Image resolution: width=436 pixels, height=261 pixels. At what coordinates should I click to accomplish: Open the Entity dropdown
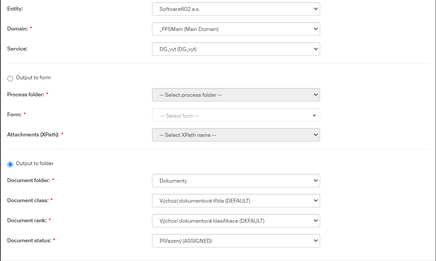pyautogui.click(x=236, y=9)
